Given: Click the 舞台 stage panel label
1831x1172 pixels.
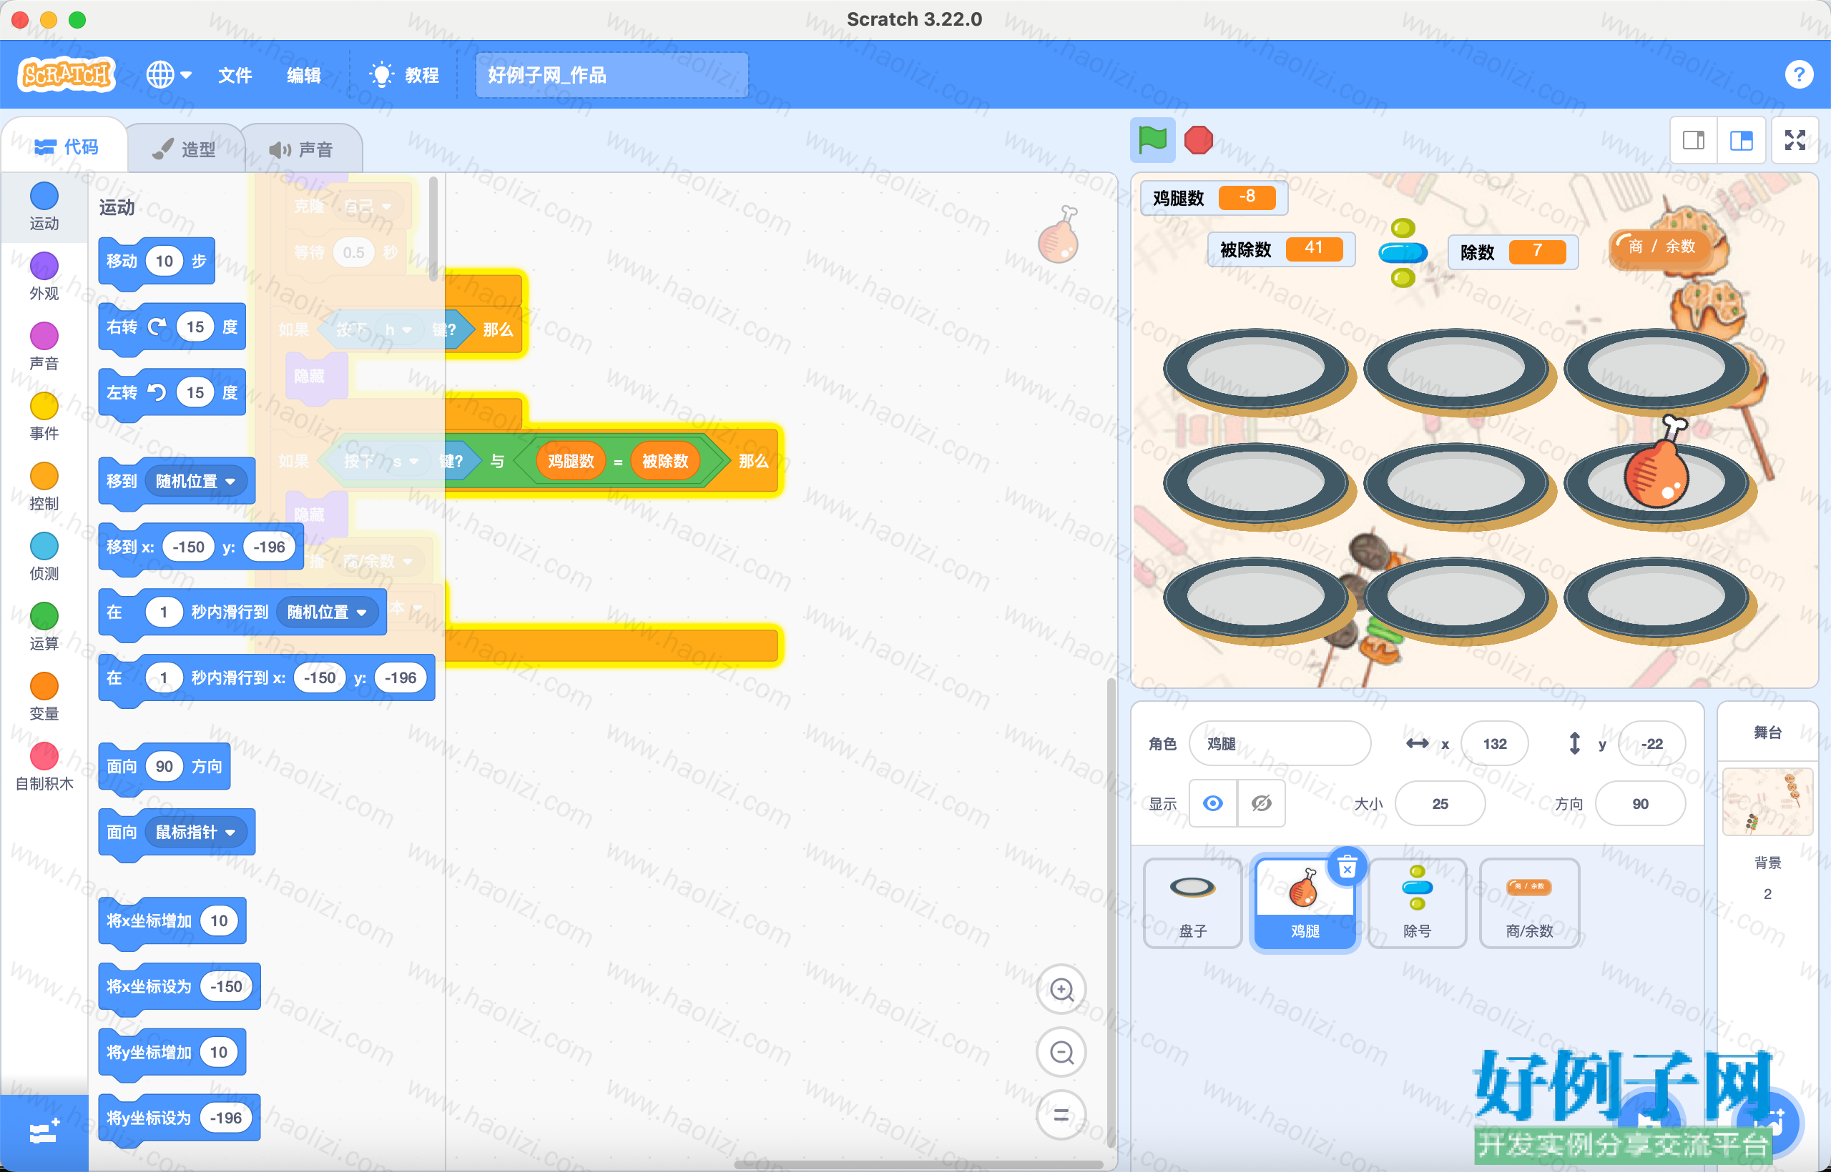Looking at the screenshot, I should (x=1767, y=732).
